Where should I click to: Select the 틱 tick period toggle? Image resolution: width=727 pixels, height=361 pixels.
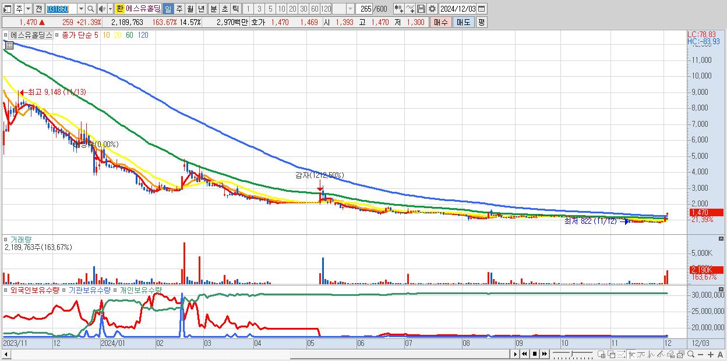(235, 9)
